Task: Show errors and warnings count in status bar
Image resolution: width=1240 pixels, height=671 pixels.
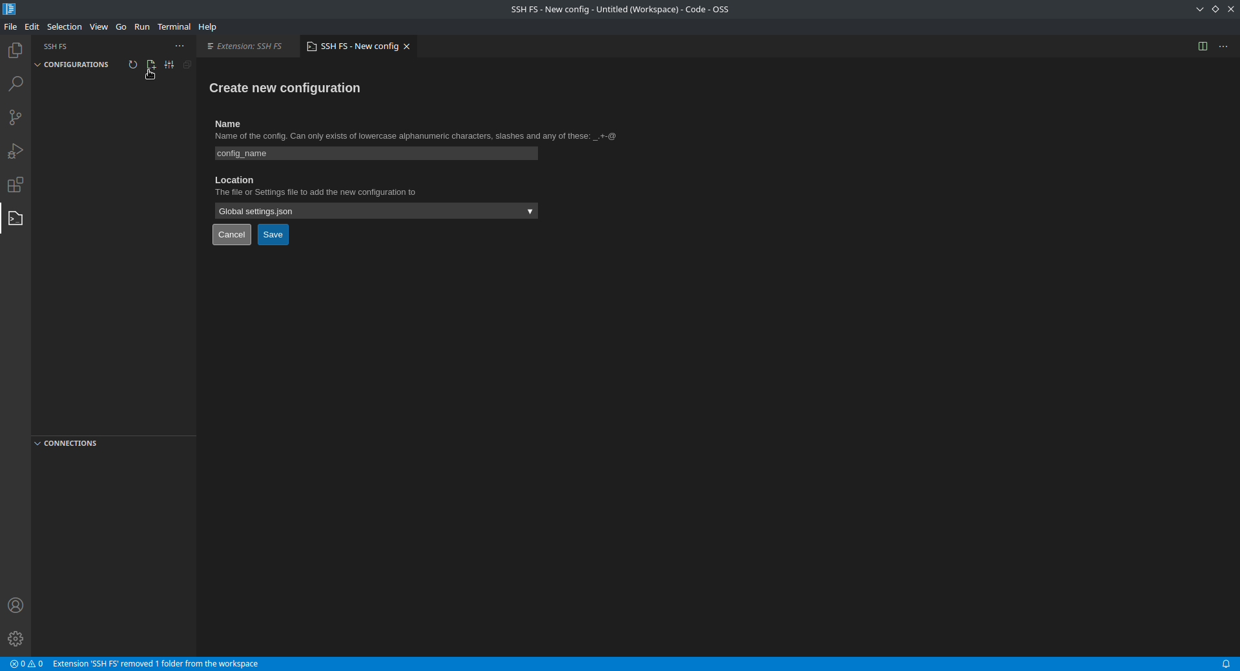Action: pos(26,664)
